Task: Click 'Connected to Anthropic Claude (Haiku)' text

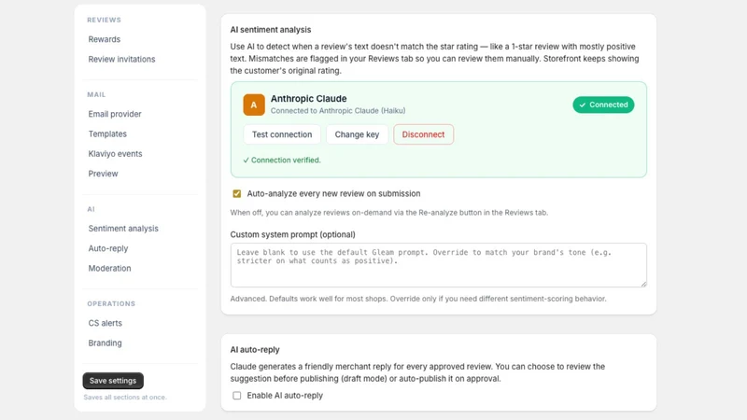Action: [x=338, y=111]
